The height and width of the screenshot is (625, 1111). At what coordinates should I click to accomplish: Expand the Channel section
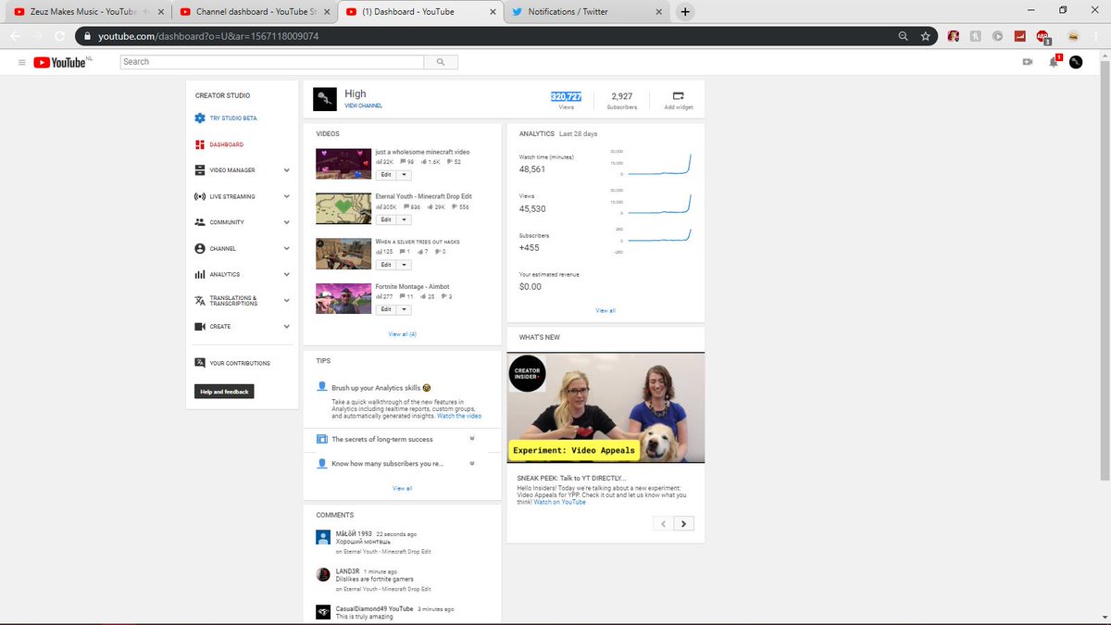(x=287, y=248)
